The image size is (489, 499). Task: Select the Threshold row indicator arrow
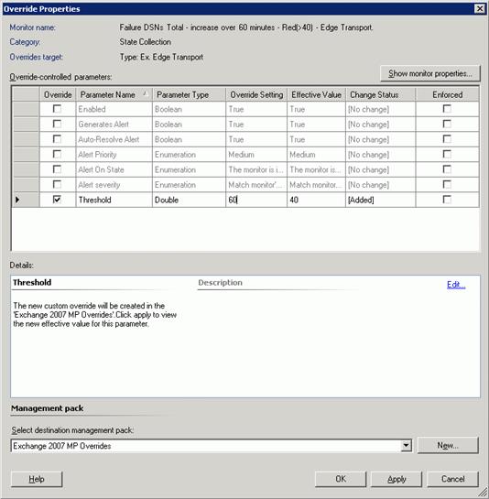coord(26,200)
